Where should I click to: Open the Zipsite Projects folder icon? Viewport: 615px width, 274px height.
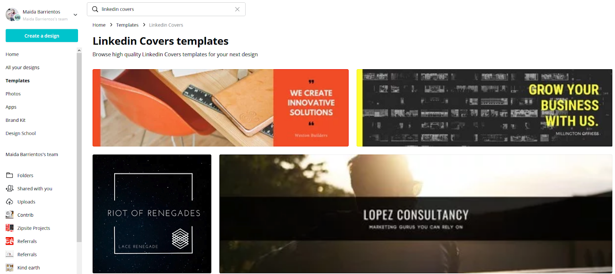point(10,228)
